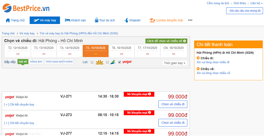Click the Vietnam Airlines lotus logo
Screen dimensions: 264x136
(x=100, y=62)
